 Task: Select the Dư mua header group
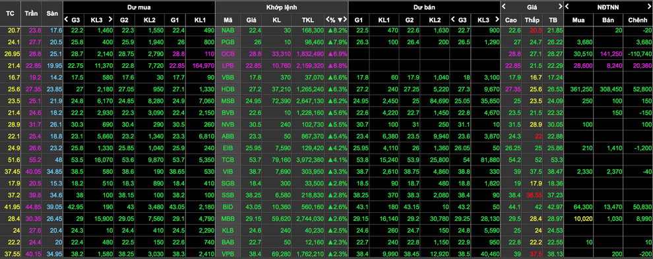[139, 7]
